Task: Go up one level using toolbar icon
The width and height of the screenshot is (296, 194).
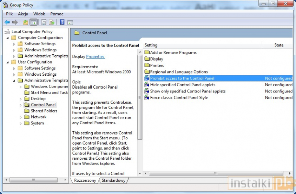Action: click(x=25, y=22)
